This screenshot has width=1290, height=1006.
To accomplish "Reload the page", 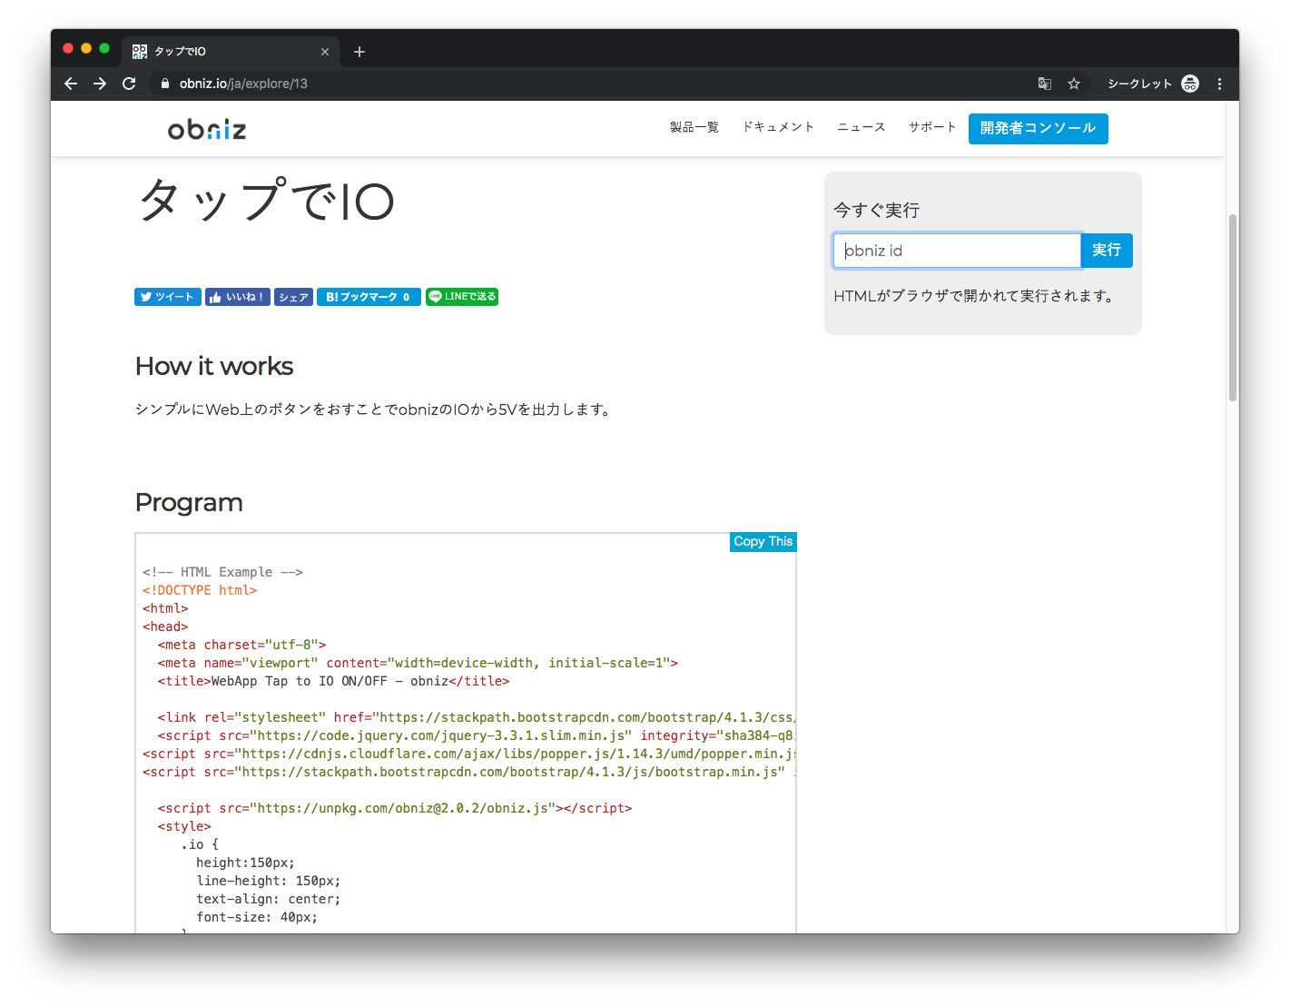I will coord(129,84).
